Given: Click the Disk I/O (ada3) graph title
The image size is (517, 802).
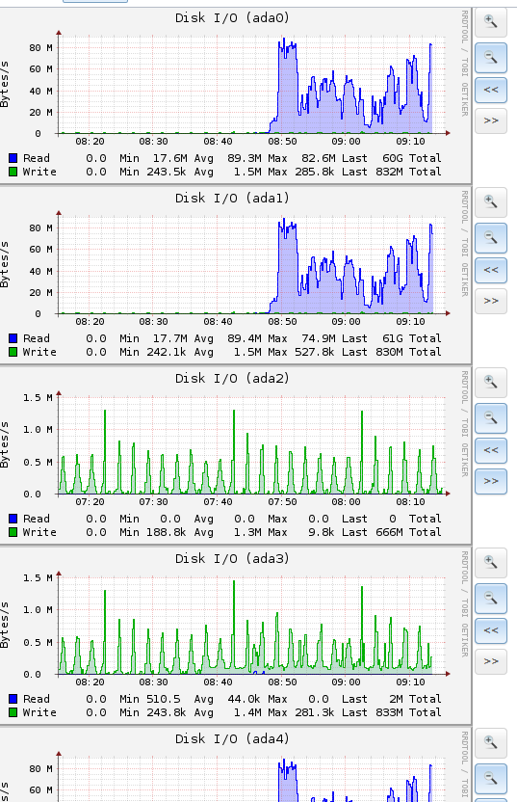Looking at the screenshot, I should pos(232,558).
